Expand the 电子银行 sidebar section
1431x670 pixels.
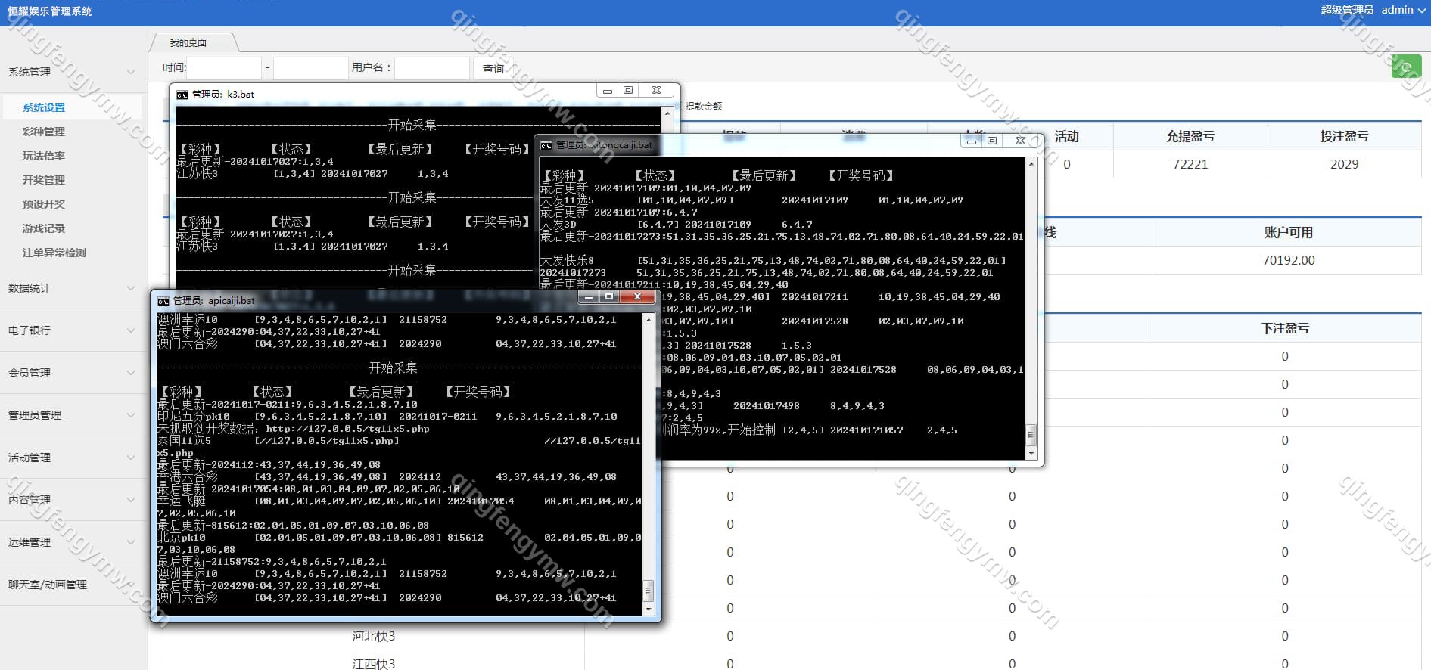click(130, 330)
